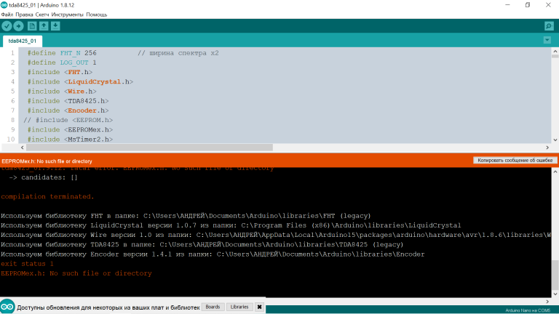Click the Open sketch up-arrow icon

(x=44, y=26)
